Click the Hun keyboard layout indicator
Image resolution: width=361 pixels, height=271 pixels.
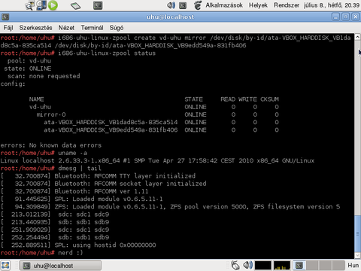click(353, 265)
